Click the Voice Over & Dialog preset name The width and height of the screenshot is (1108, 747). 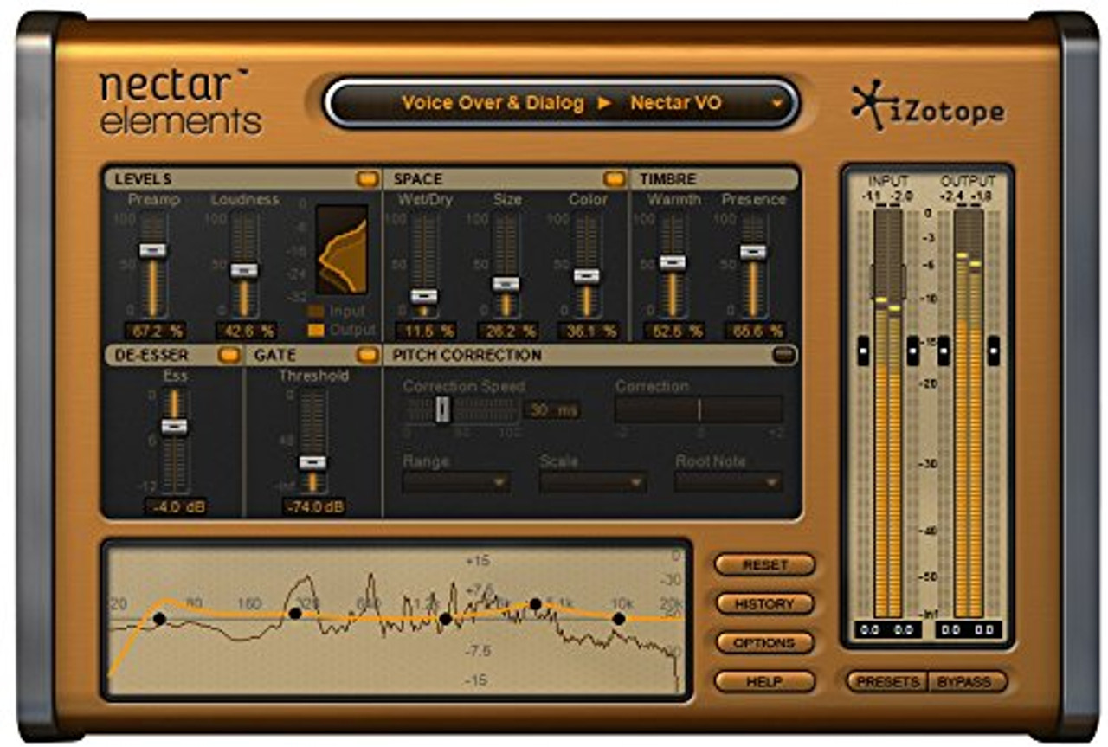(493, 104)
